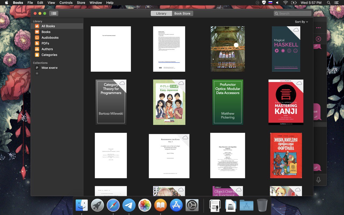Open the Store menu

pos(81,3)
